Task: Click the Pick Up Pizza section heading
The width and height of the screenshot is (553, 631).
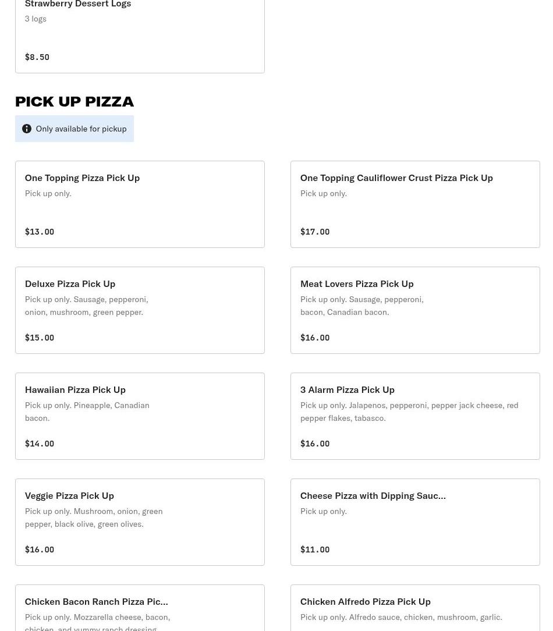Action: (75, 101)
